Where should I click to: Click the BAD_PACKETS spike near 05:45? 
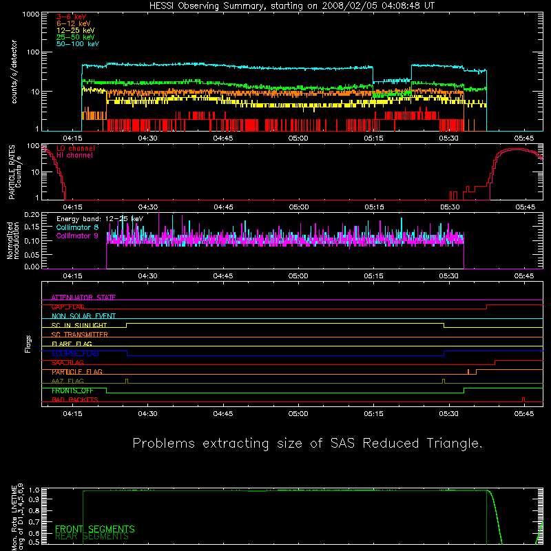[x=523, y=399]
